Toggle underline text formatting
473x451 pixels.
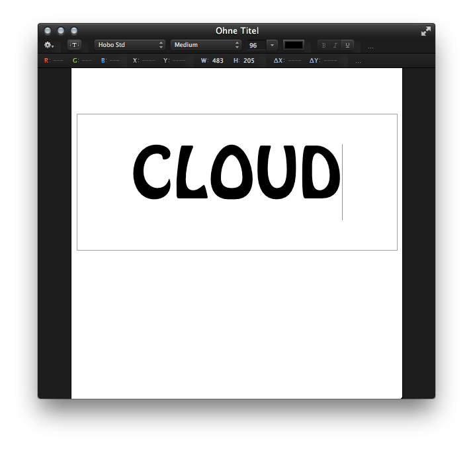point(347,45)
